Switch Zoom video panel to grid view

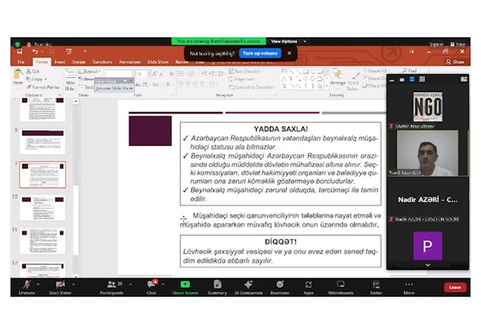click(x=422, y=79)
